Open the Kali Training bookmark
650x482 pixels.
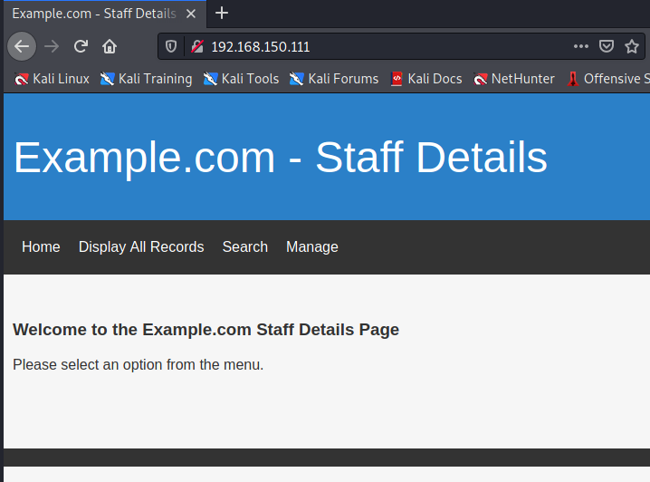[147, 79]
